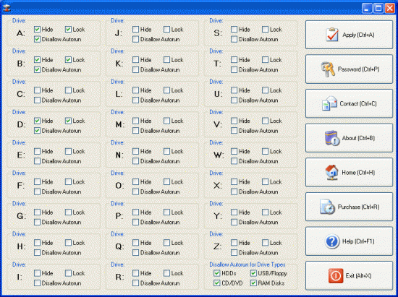This screenshot has width=398, height=297.
Task: Uncheck Hide for drive A
Action: coord(37,30)
